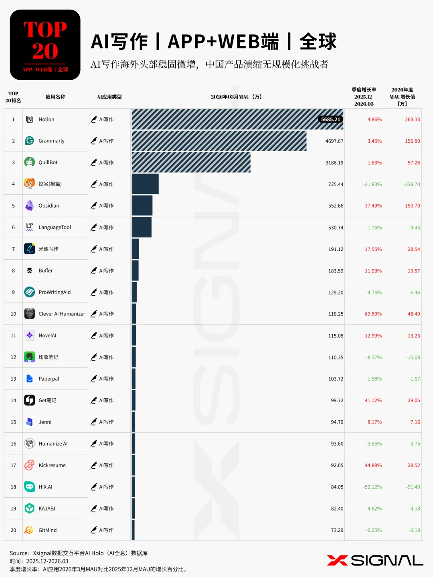Click the LanguageTool LT icon
This screenshot has height=577, width=433.
coord(30,227)
